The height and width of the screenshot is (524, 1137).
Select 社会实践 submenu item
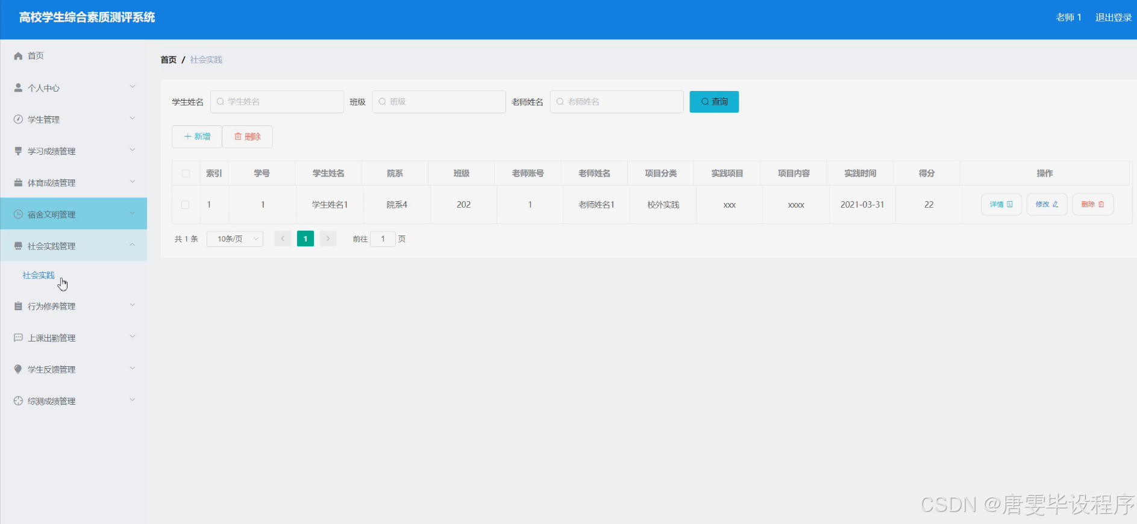[39, 275]
